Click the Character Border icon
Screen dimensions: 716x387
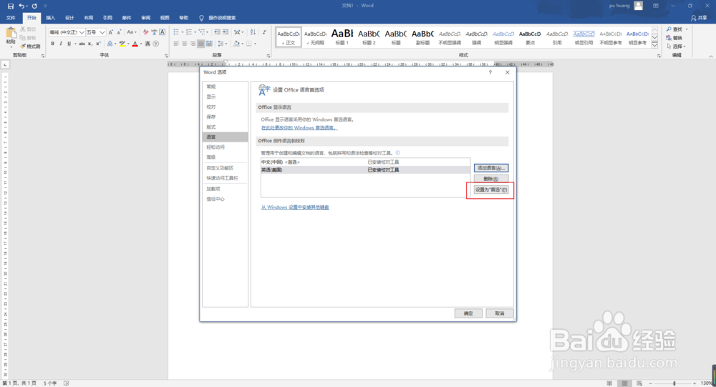162,32
